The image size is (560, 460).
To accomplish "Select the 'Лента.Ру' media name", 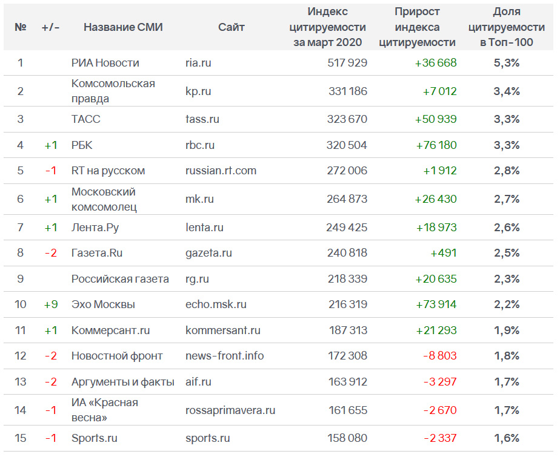I will coord(95,228).
